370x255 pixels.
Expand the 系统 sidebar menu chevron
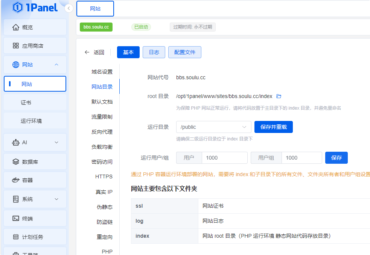[x=56, y=199]
